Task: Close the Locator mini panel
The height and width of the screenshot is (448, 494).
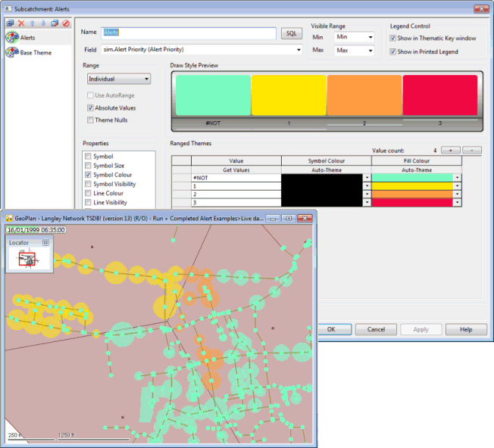Action: pyautogui.click(x=45, y=242)
